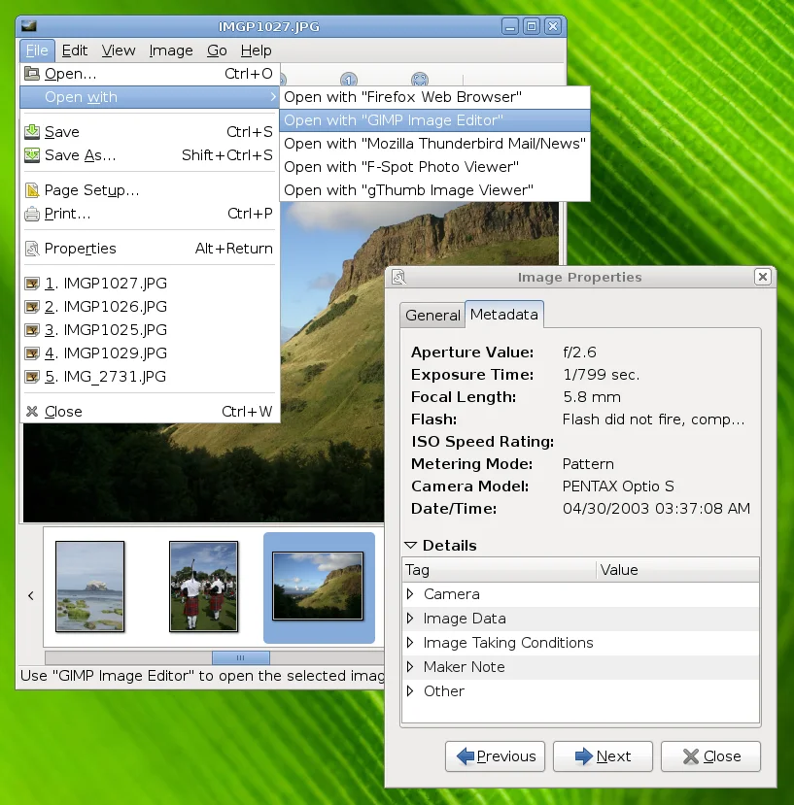Click the Close icon at menu bottom
Image resolution: width=794 pixels, height=805 pixels.
(30, 411)
